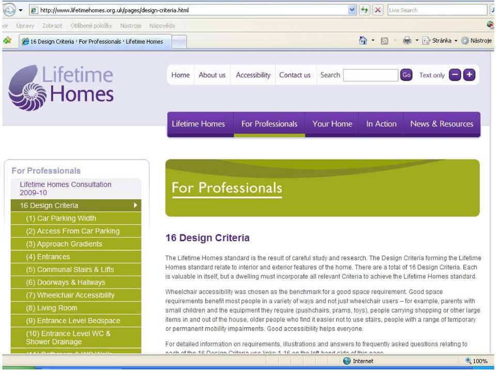496x370 pixels.
Task: Open the Accessibility link
Action: pos(253,75)
